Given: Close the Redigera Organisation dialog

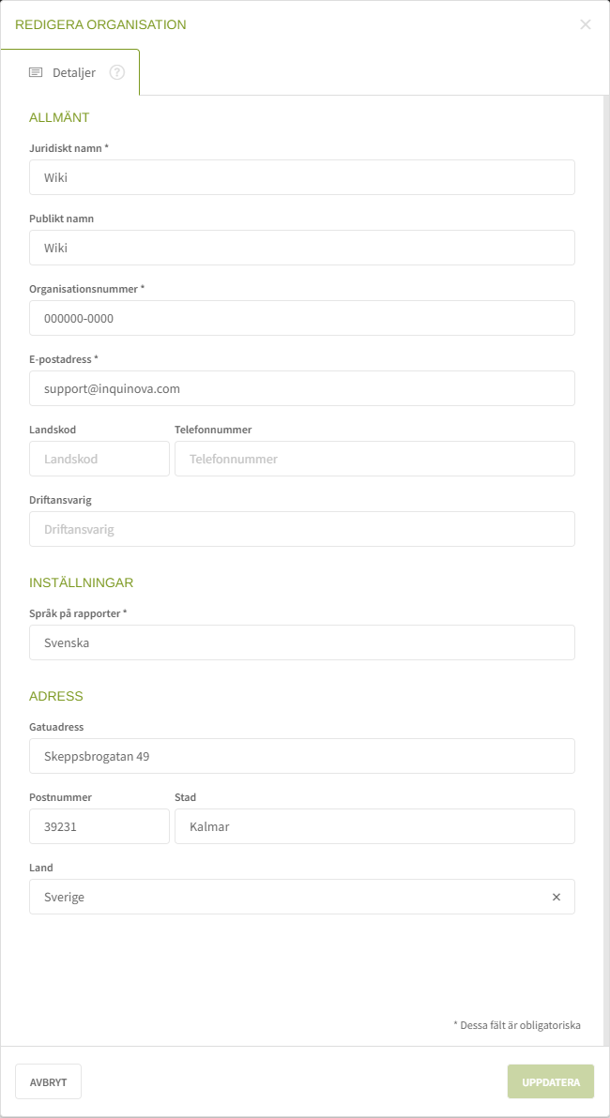Looking at the screenshot, I should click(x=586, y=24).
